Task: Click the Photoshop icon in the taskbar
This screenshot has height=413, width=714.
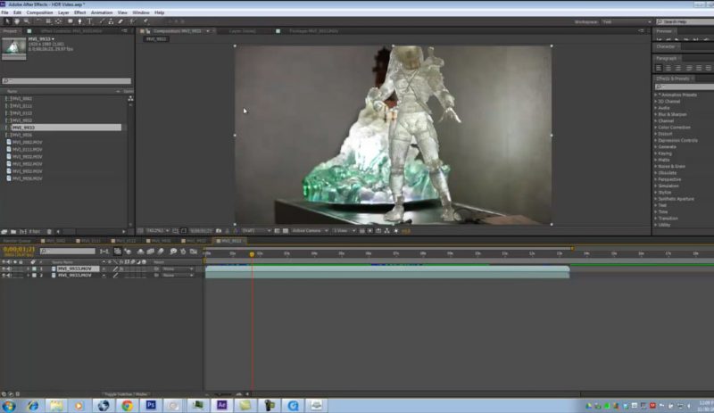Action: [x=151, y=404]
